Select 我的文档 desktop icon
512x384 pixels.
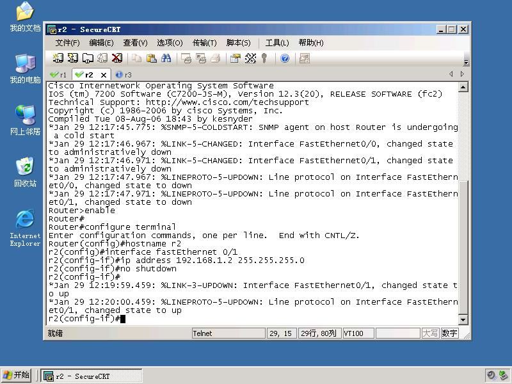(x=25, y=17)
